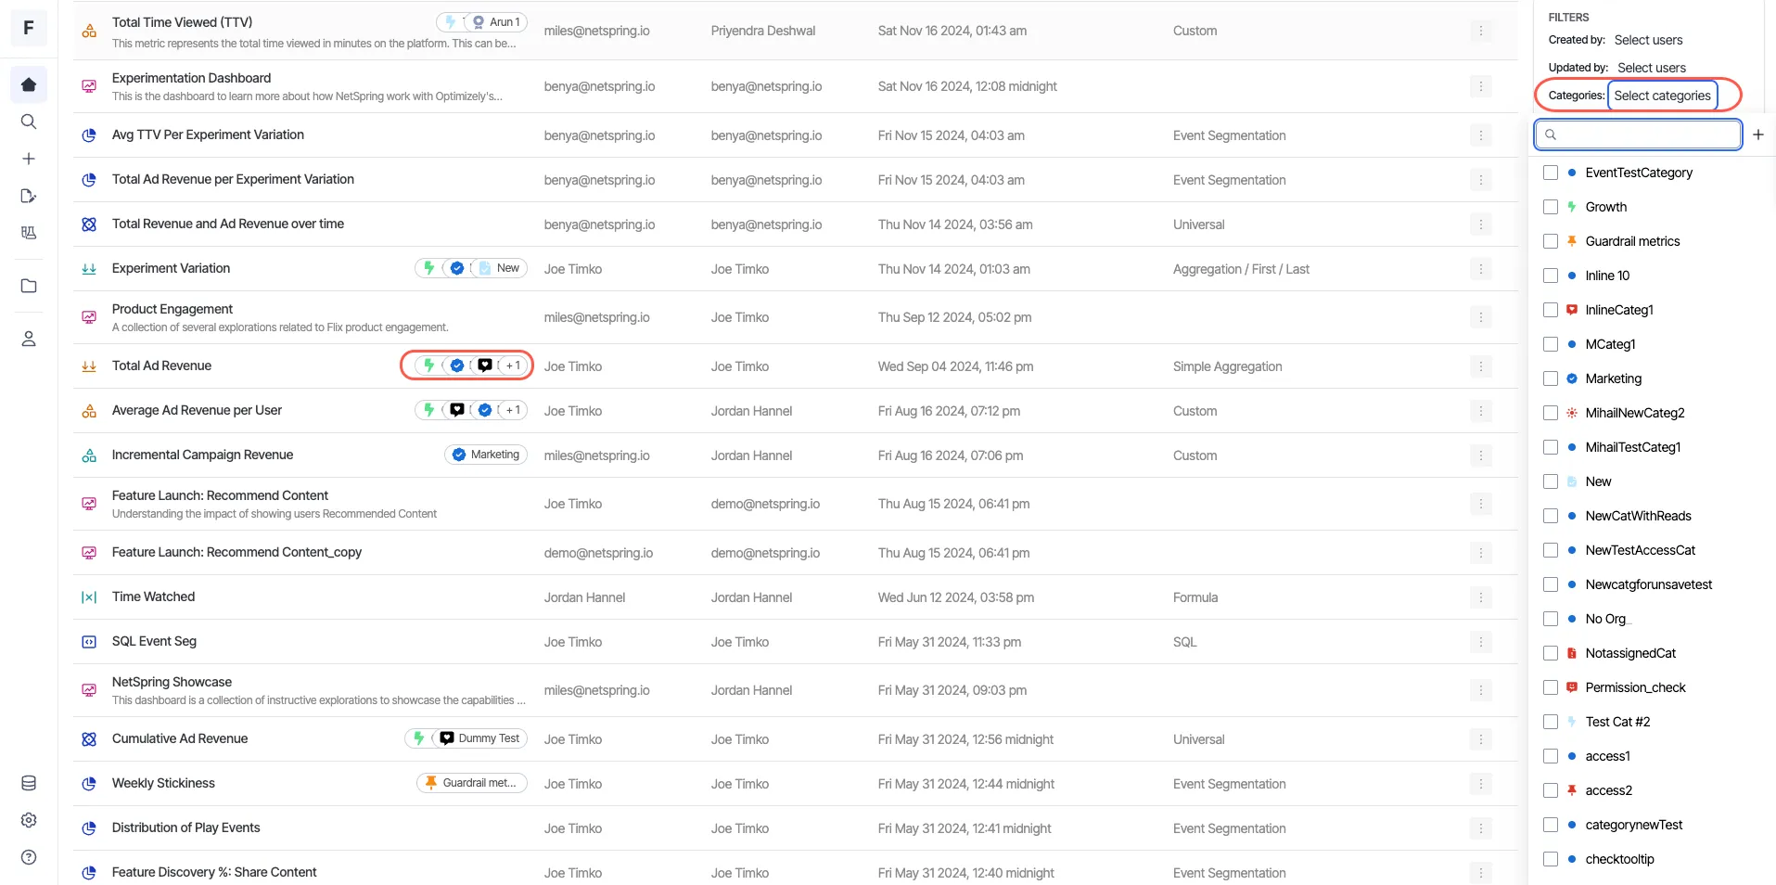
Task: Select the MihailNewCateg2 category label
Action: (1635, 413)
